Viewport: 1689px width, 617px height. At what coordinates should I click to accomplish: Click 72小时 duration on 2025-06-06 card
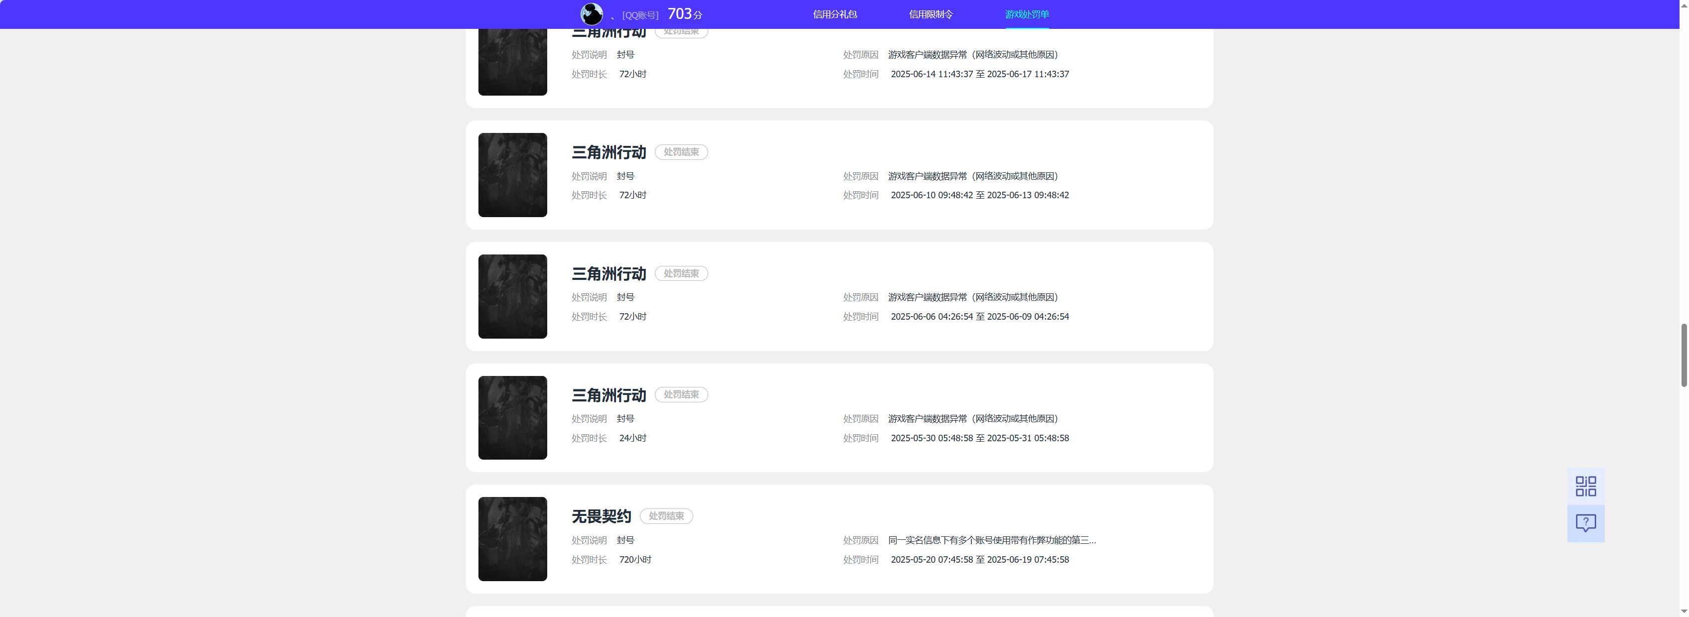(633, 316)
